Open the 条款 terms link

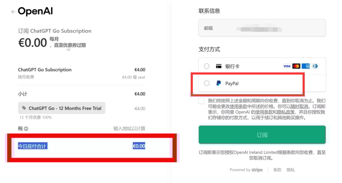tap(277, 170)
